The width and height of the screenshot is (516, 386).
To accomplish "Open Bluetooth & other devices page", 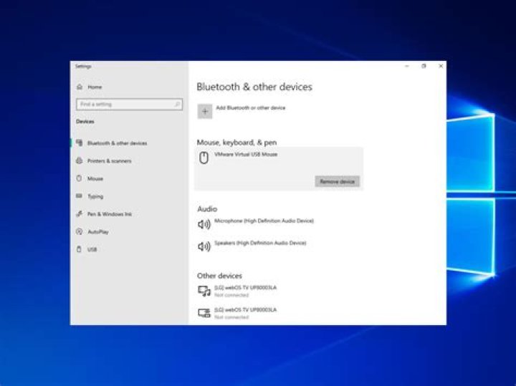I will click(117, 143).
